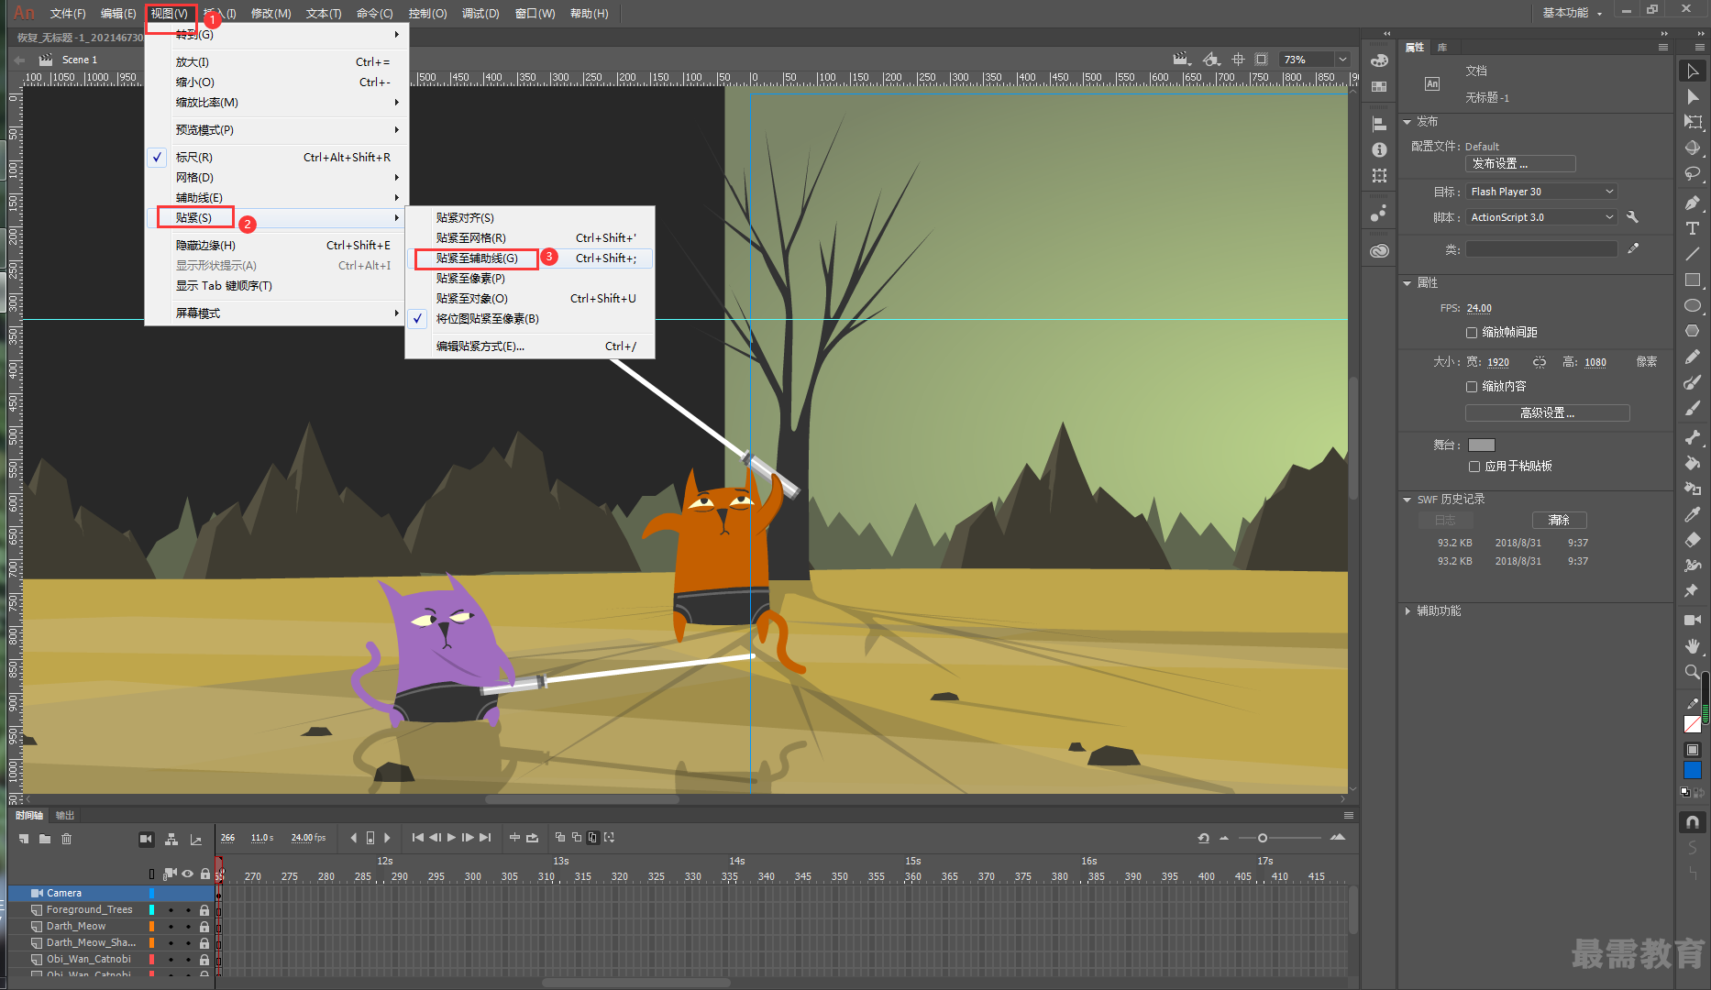
Task: Select the Free Transform tool
Action: (1693, 122)
